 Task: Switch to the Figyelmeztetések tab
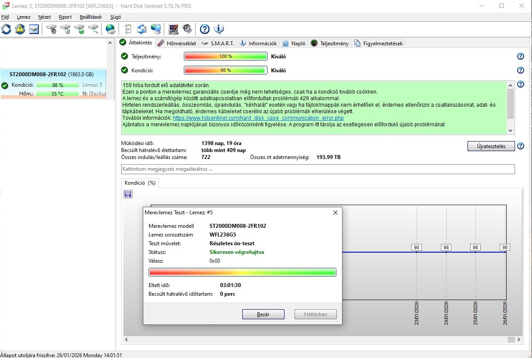click(379, 43)
